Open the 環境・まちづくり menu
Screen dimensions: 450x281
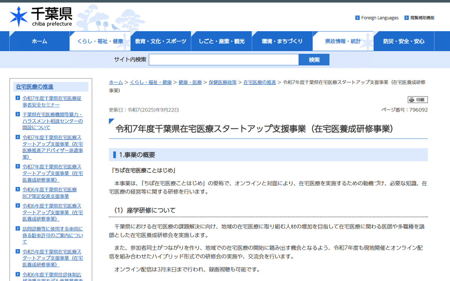(x=282, y=41)
